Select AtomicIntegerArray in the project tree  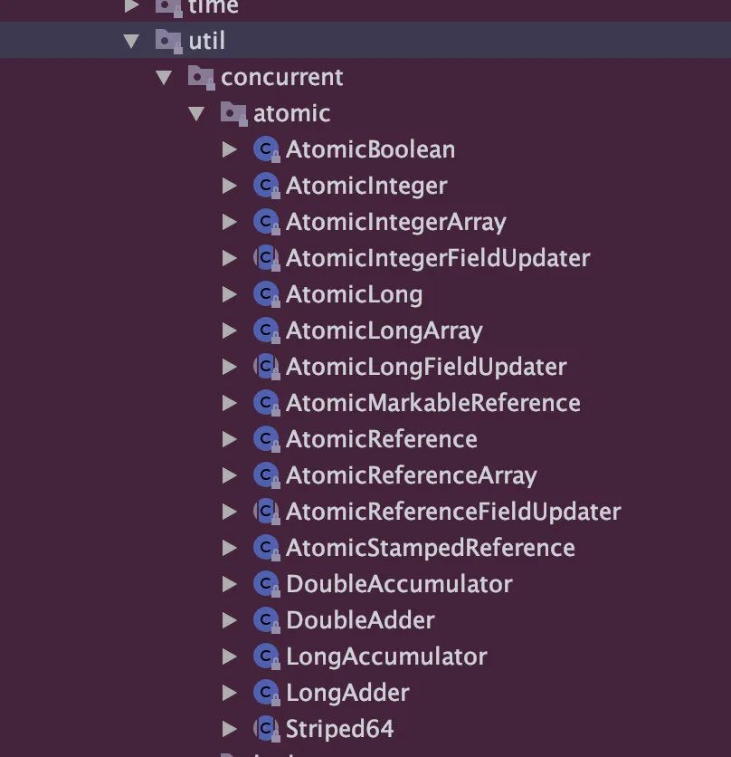(395, 222)
